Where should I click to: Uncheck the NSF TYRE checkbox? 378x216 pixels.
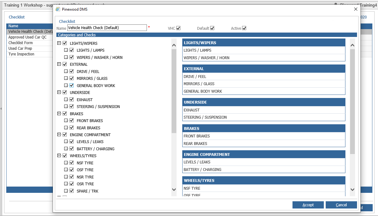coord(72,163)
